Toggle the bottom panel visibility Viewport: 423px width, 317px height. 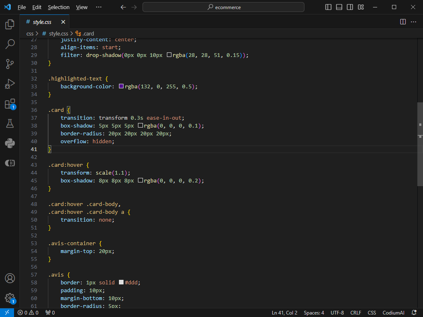339,7
